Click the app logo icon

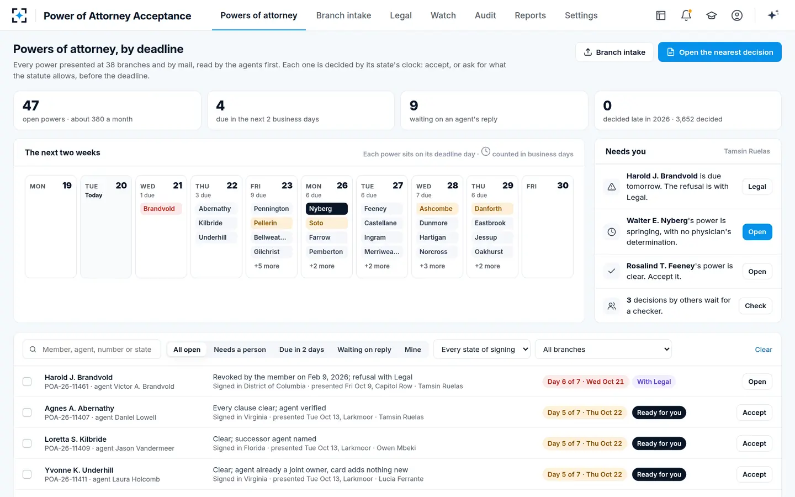click(x=19, y=15)
